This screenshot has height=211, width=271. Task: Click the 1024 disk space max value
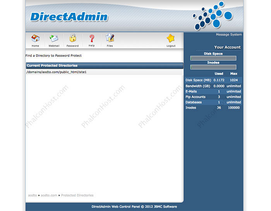[234, 80]
